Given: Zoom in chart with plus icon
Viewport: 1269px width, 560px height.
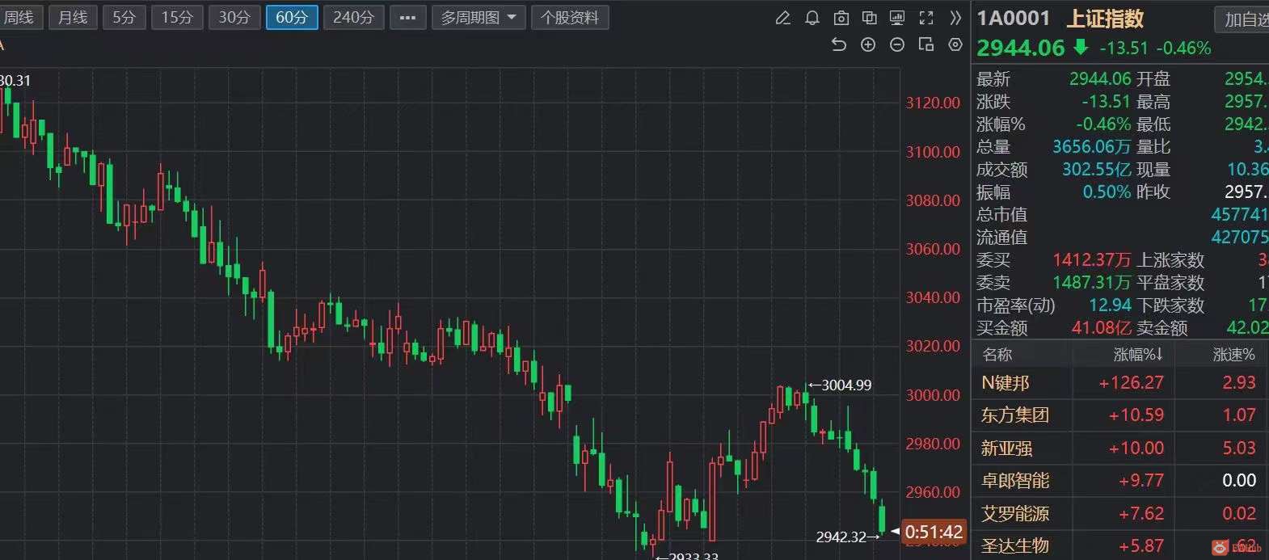Looking at the screenshot, I should 868,45.
